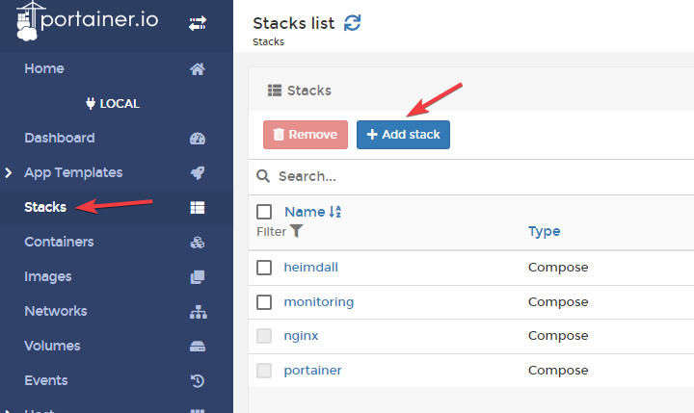Screen dimensions: 694x413
Task: Click the Events history icon
Action: point(198,380)
